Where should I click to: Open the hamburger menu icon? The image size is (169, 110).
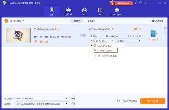pyautogui.click(x=146, y=3)
